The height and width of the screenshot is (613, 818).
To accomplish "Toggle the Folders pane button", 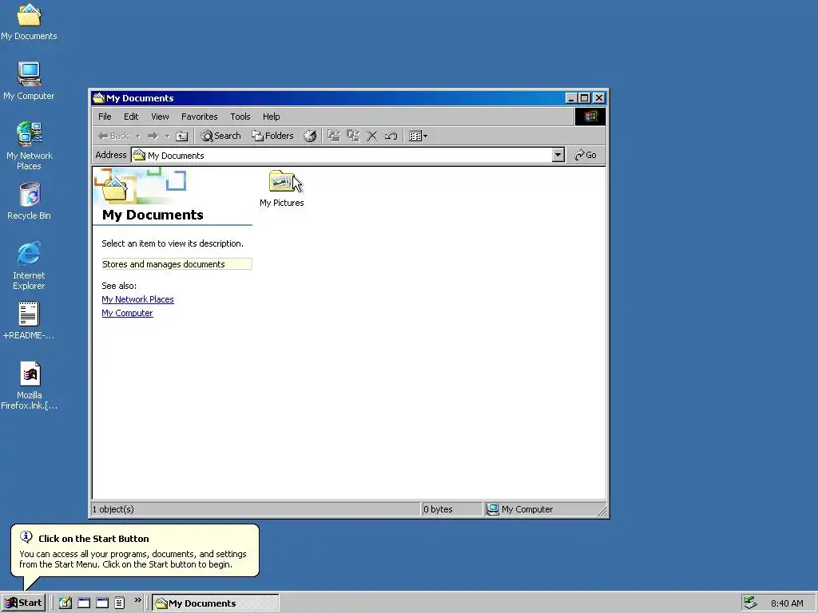I will 273,136.
